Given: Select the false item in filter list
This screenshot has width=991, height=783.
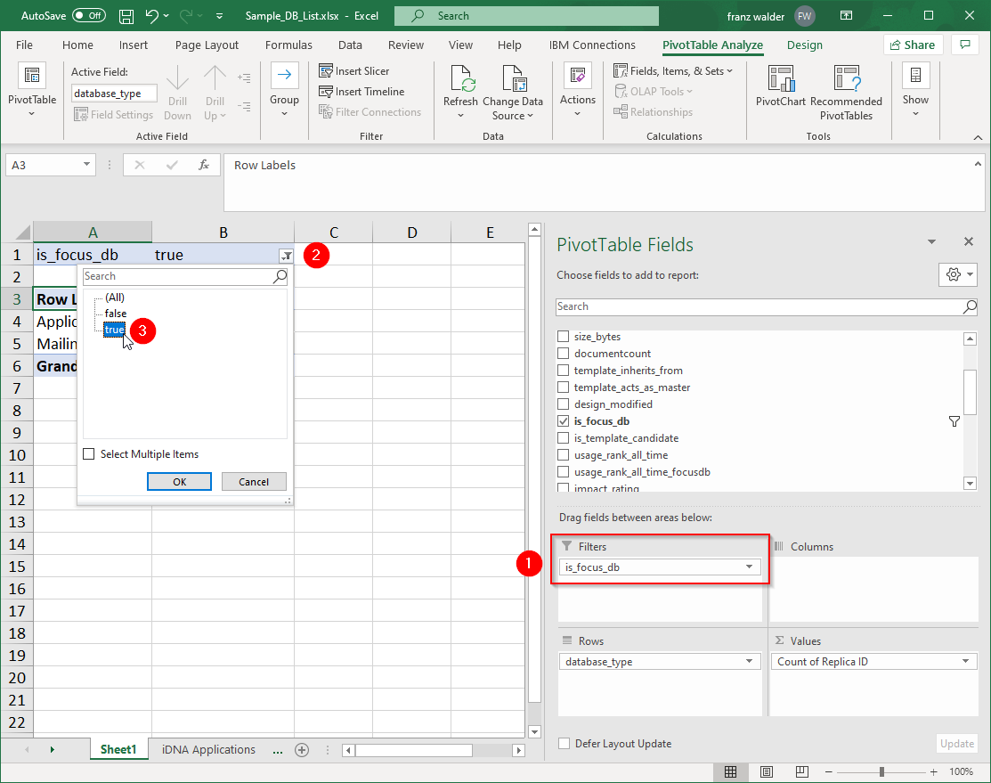Looking at the screenshot, I should [116, 314].
